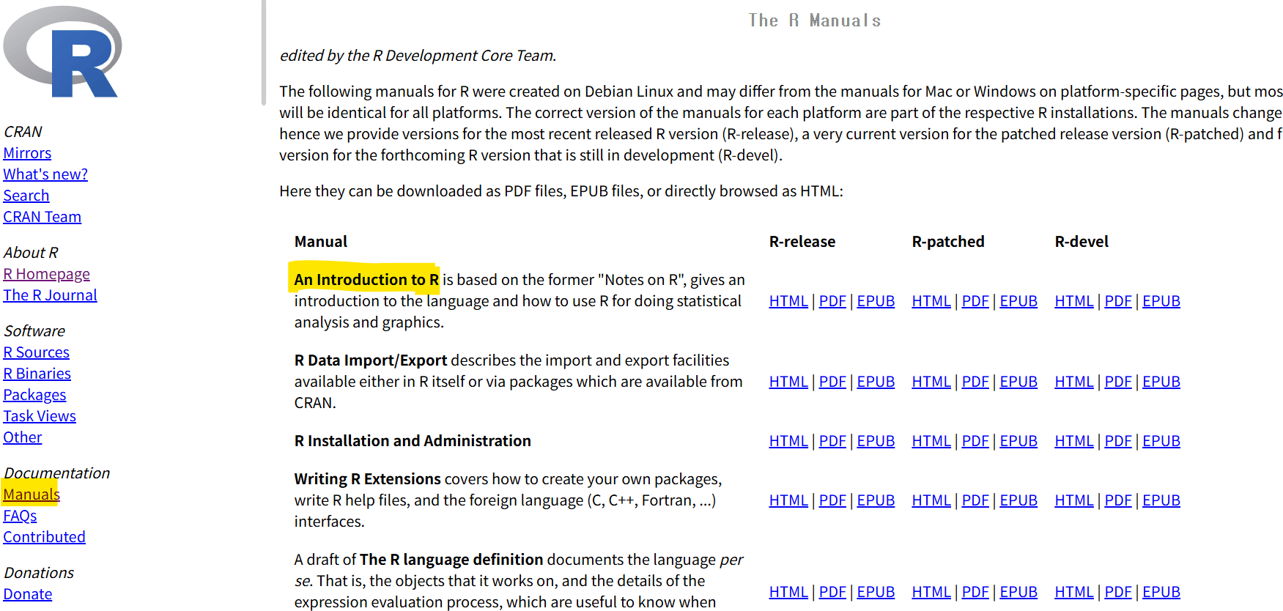Open the FAQs link

20,516
